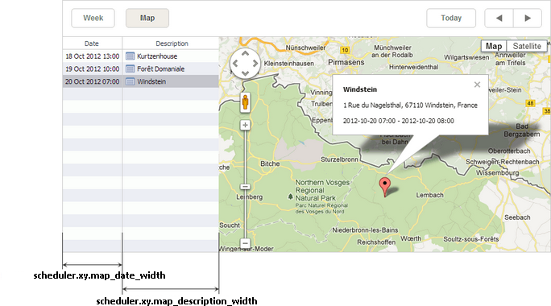Image resolution: width=551 pixels, height=306 pixels.
Task: Click the map zoom in plus button
Action: (x=245, y=125)
